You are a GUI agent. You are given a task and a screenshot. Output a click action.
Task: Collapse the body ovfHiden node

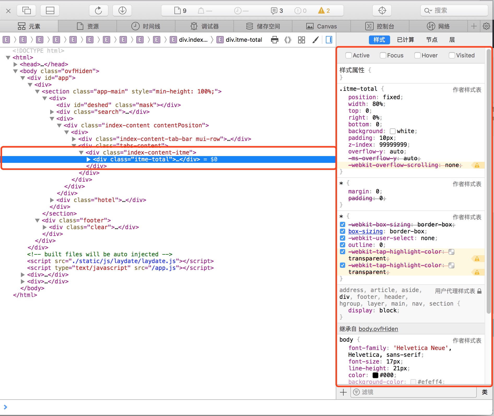coord(15,71)
